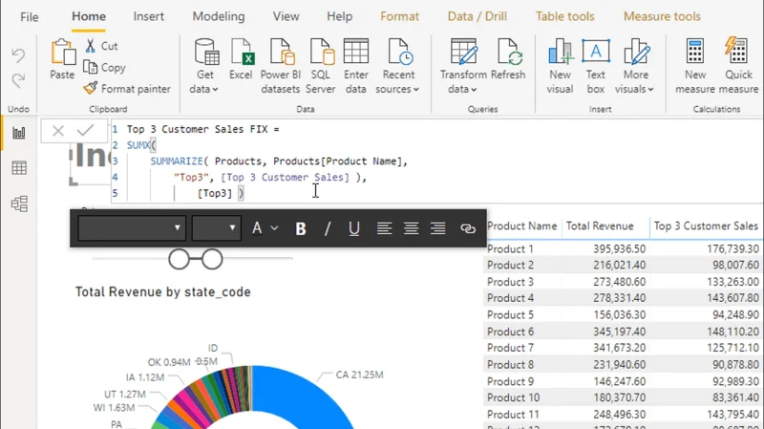Click the left handle of the range slider
764x429 pixels.
point(179,259)
